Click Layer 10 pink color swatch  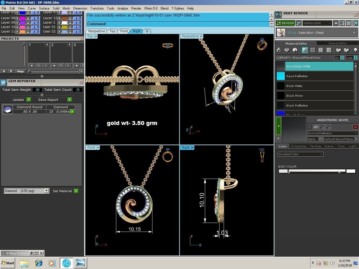(x=22, y=27)
